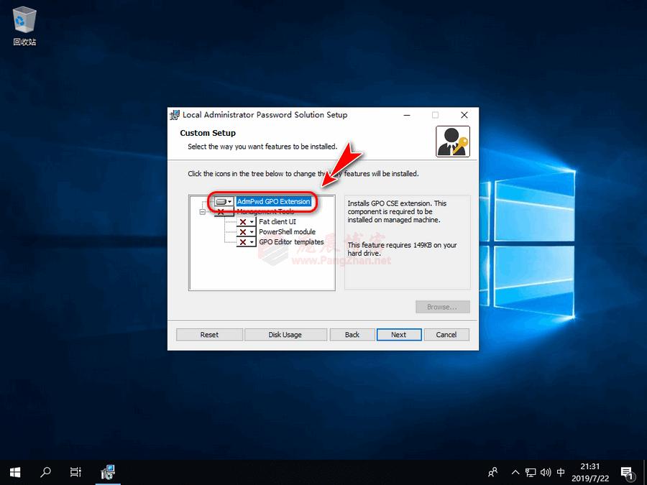This screenshot has height=485, width=647.
Task: Open the installer icon on the taskbar
Action: [x=108, y=472]
